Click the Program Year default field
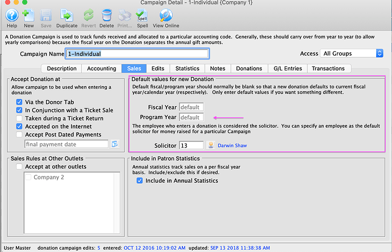This screenshot has height=252, width=392. (x=191, y=117)
